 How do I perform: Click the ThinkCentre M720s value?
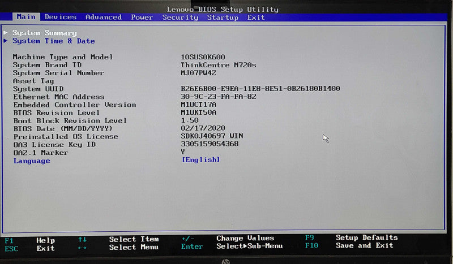(x=219, y=65)
